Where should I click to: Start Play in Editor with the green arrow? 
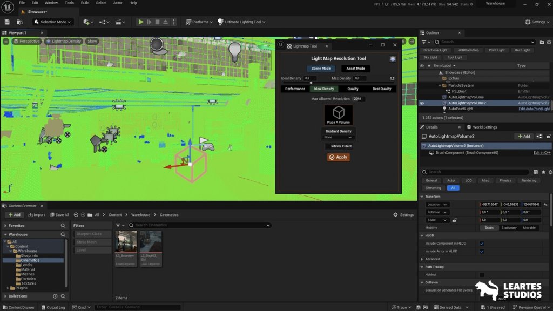click(x=141, y=22)
